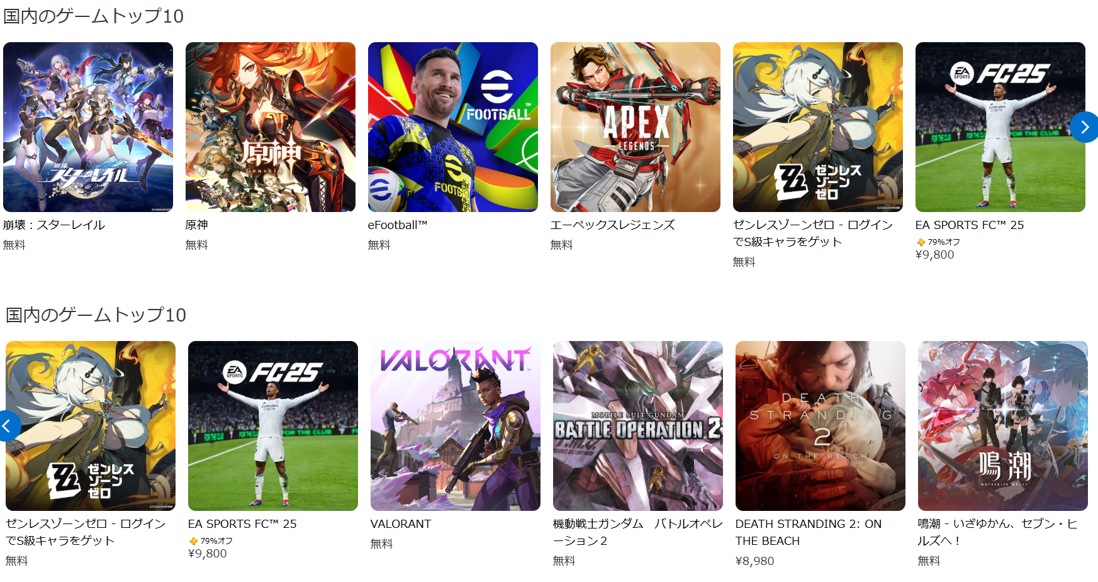The image size is (1098, 582).
Task: Open the Genshin Impact cover image
Action: pyautogui.click(x=271, y=127)
